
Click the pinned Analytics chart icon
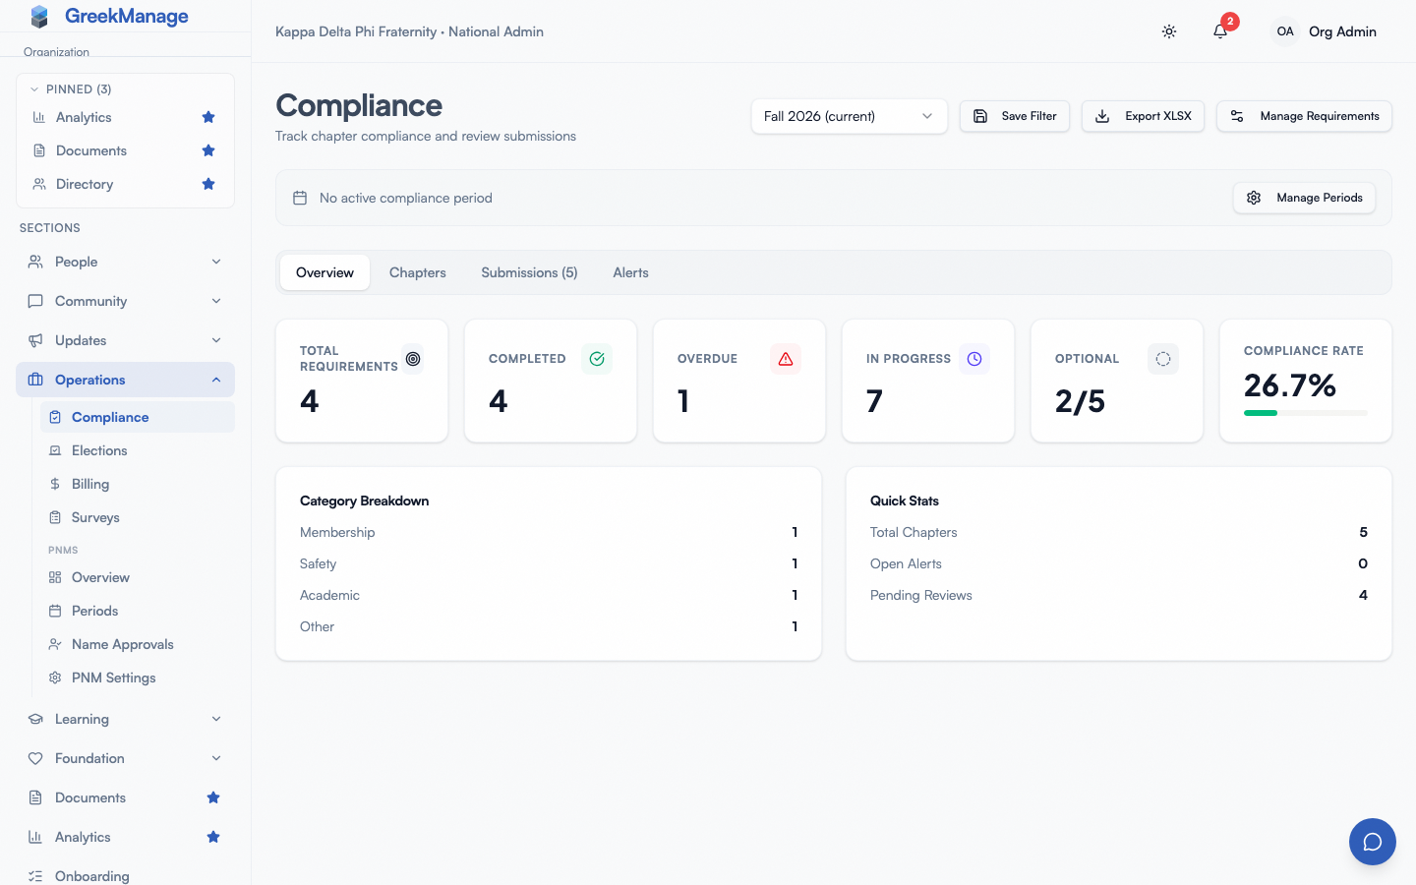pyautogui.click(x=39, y=117)
